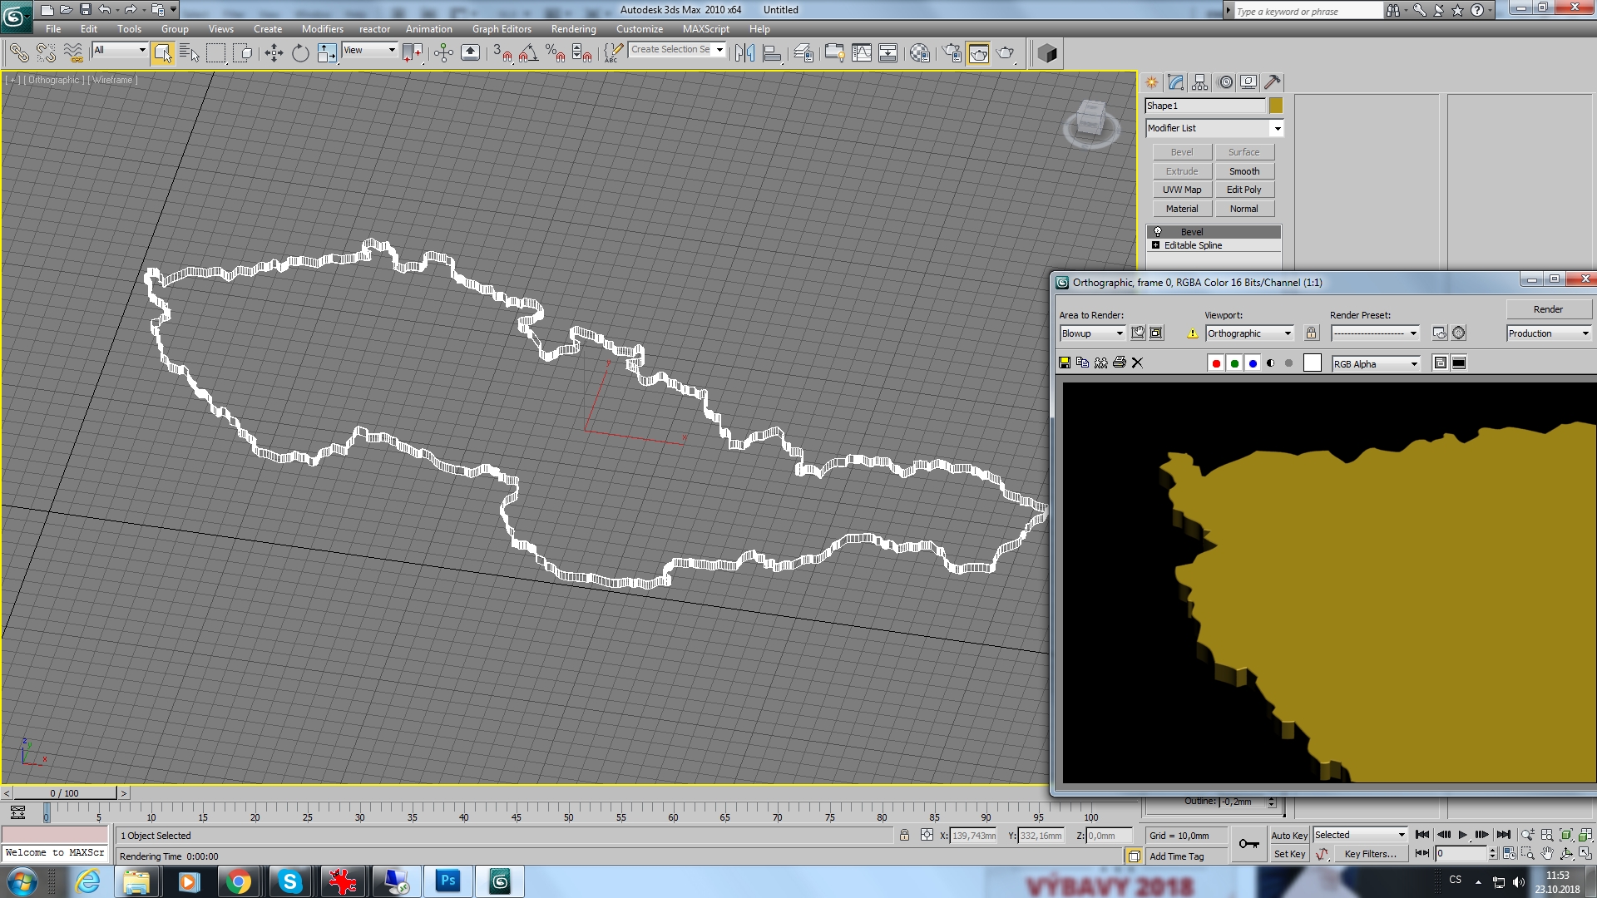Toggle the blue channel display
The image size is (1597, 898).
pyautogui.click(x=1253, y=363)
